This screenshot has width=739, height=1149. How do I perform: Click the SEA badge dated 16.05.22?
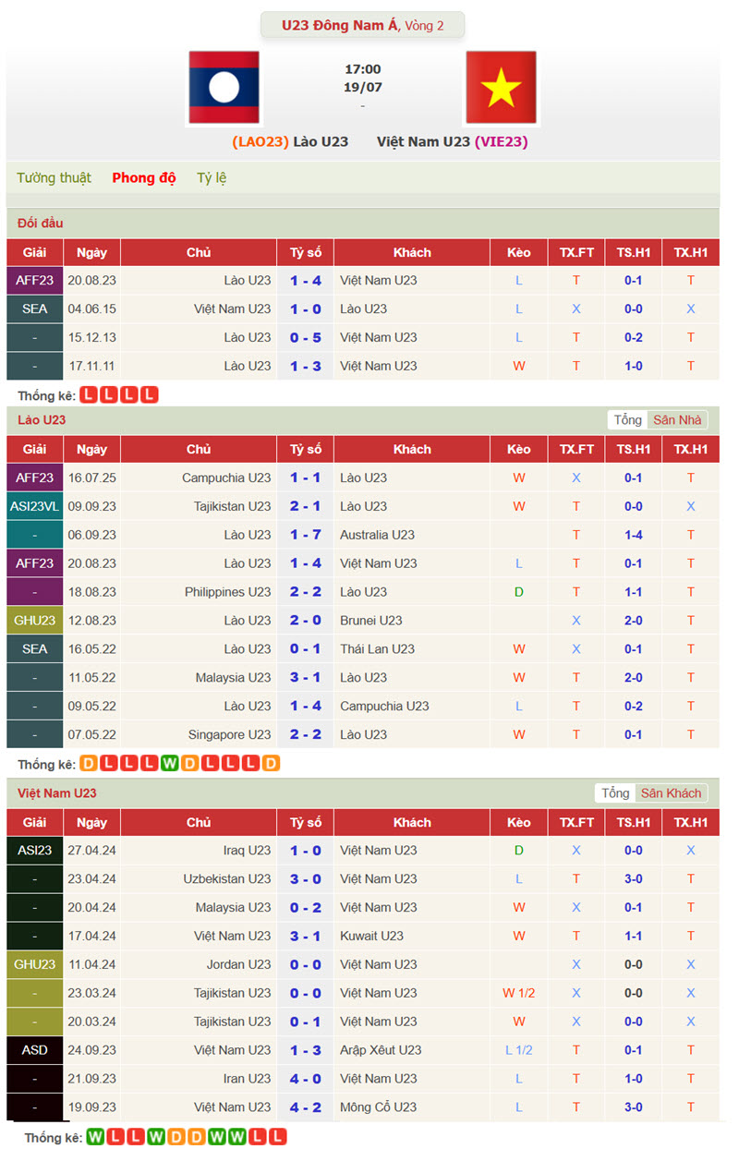35,649
